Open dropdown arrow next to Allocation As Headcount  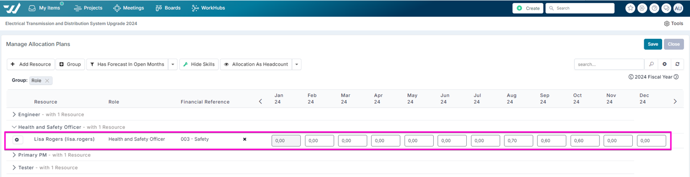(297, 64)
